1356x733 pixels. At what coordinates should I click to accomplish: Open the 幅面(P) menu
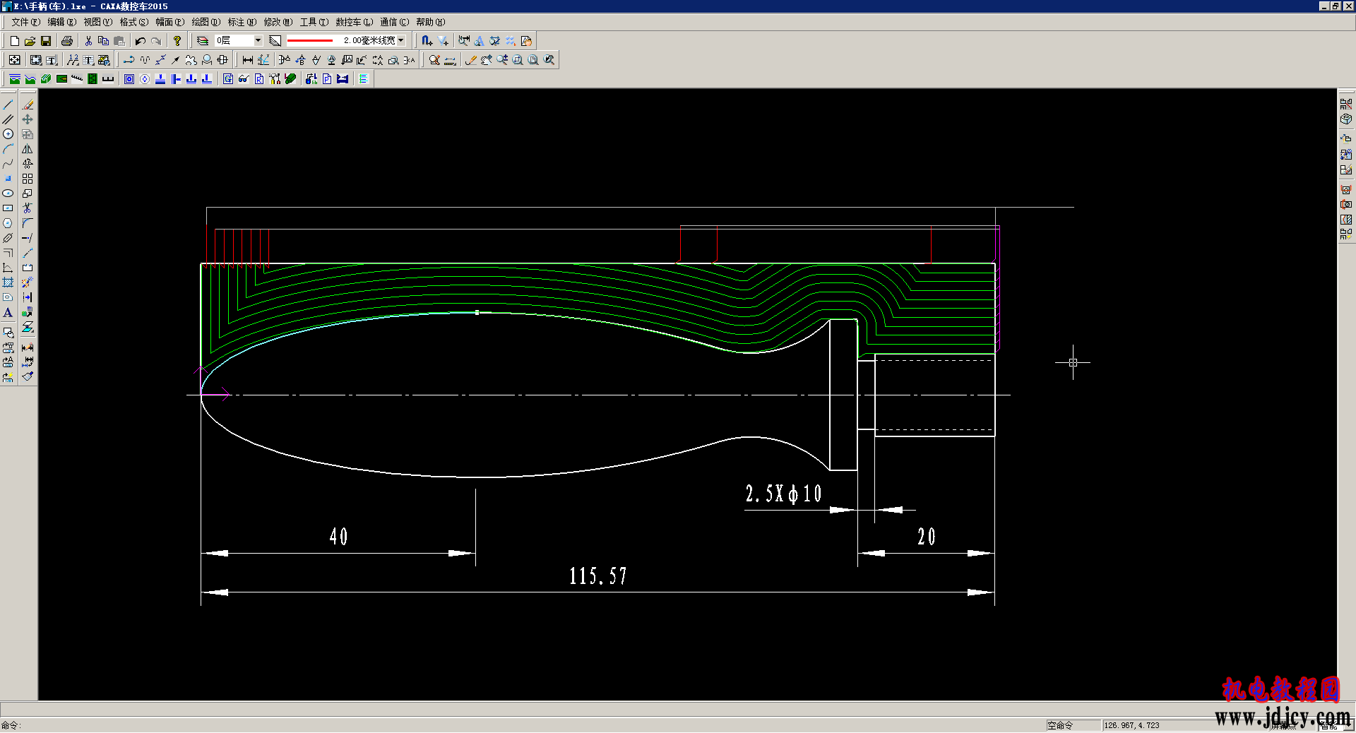[x=170, y=23]
